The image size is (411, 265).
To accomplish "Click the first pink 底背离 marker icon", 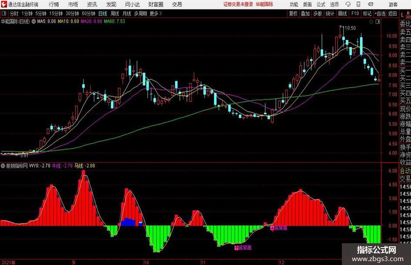I will (237, 248).
